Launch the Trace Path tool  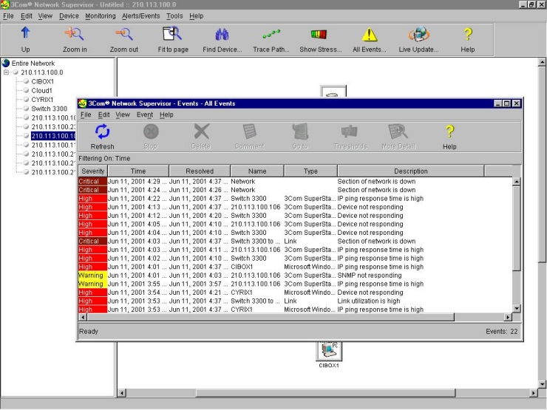pyautogui.click(x=271, y=35)
